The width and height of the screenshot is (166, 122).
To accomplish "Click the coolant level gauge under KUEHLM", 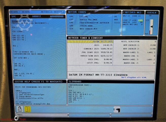I will [151, 27].
